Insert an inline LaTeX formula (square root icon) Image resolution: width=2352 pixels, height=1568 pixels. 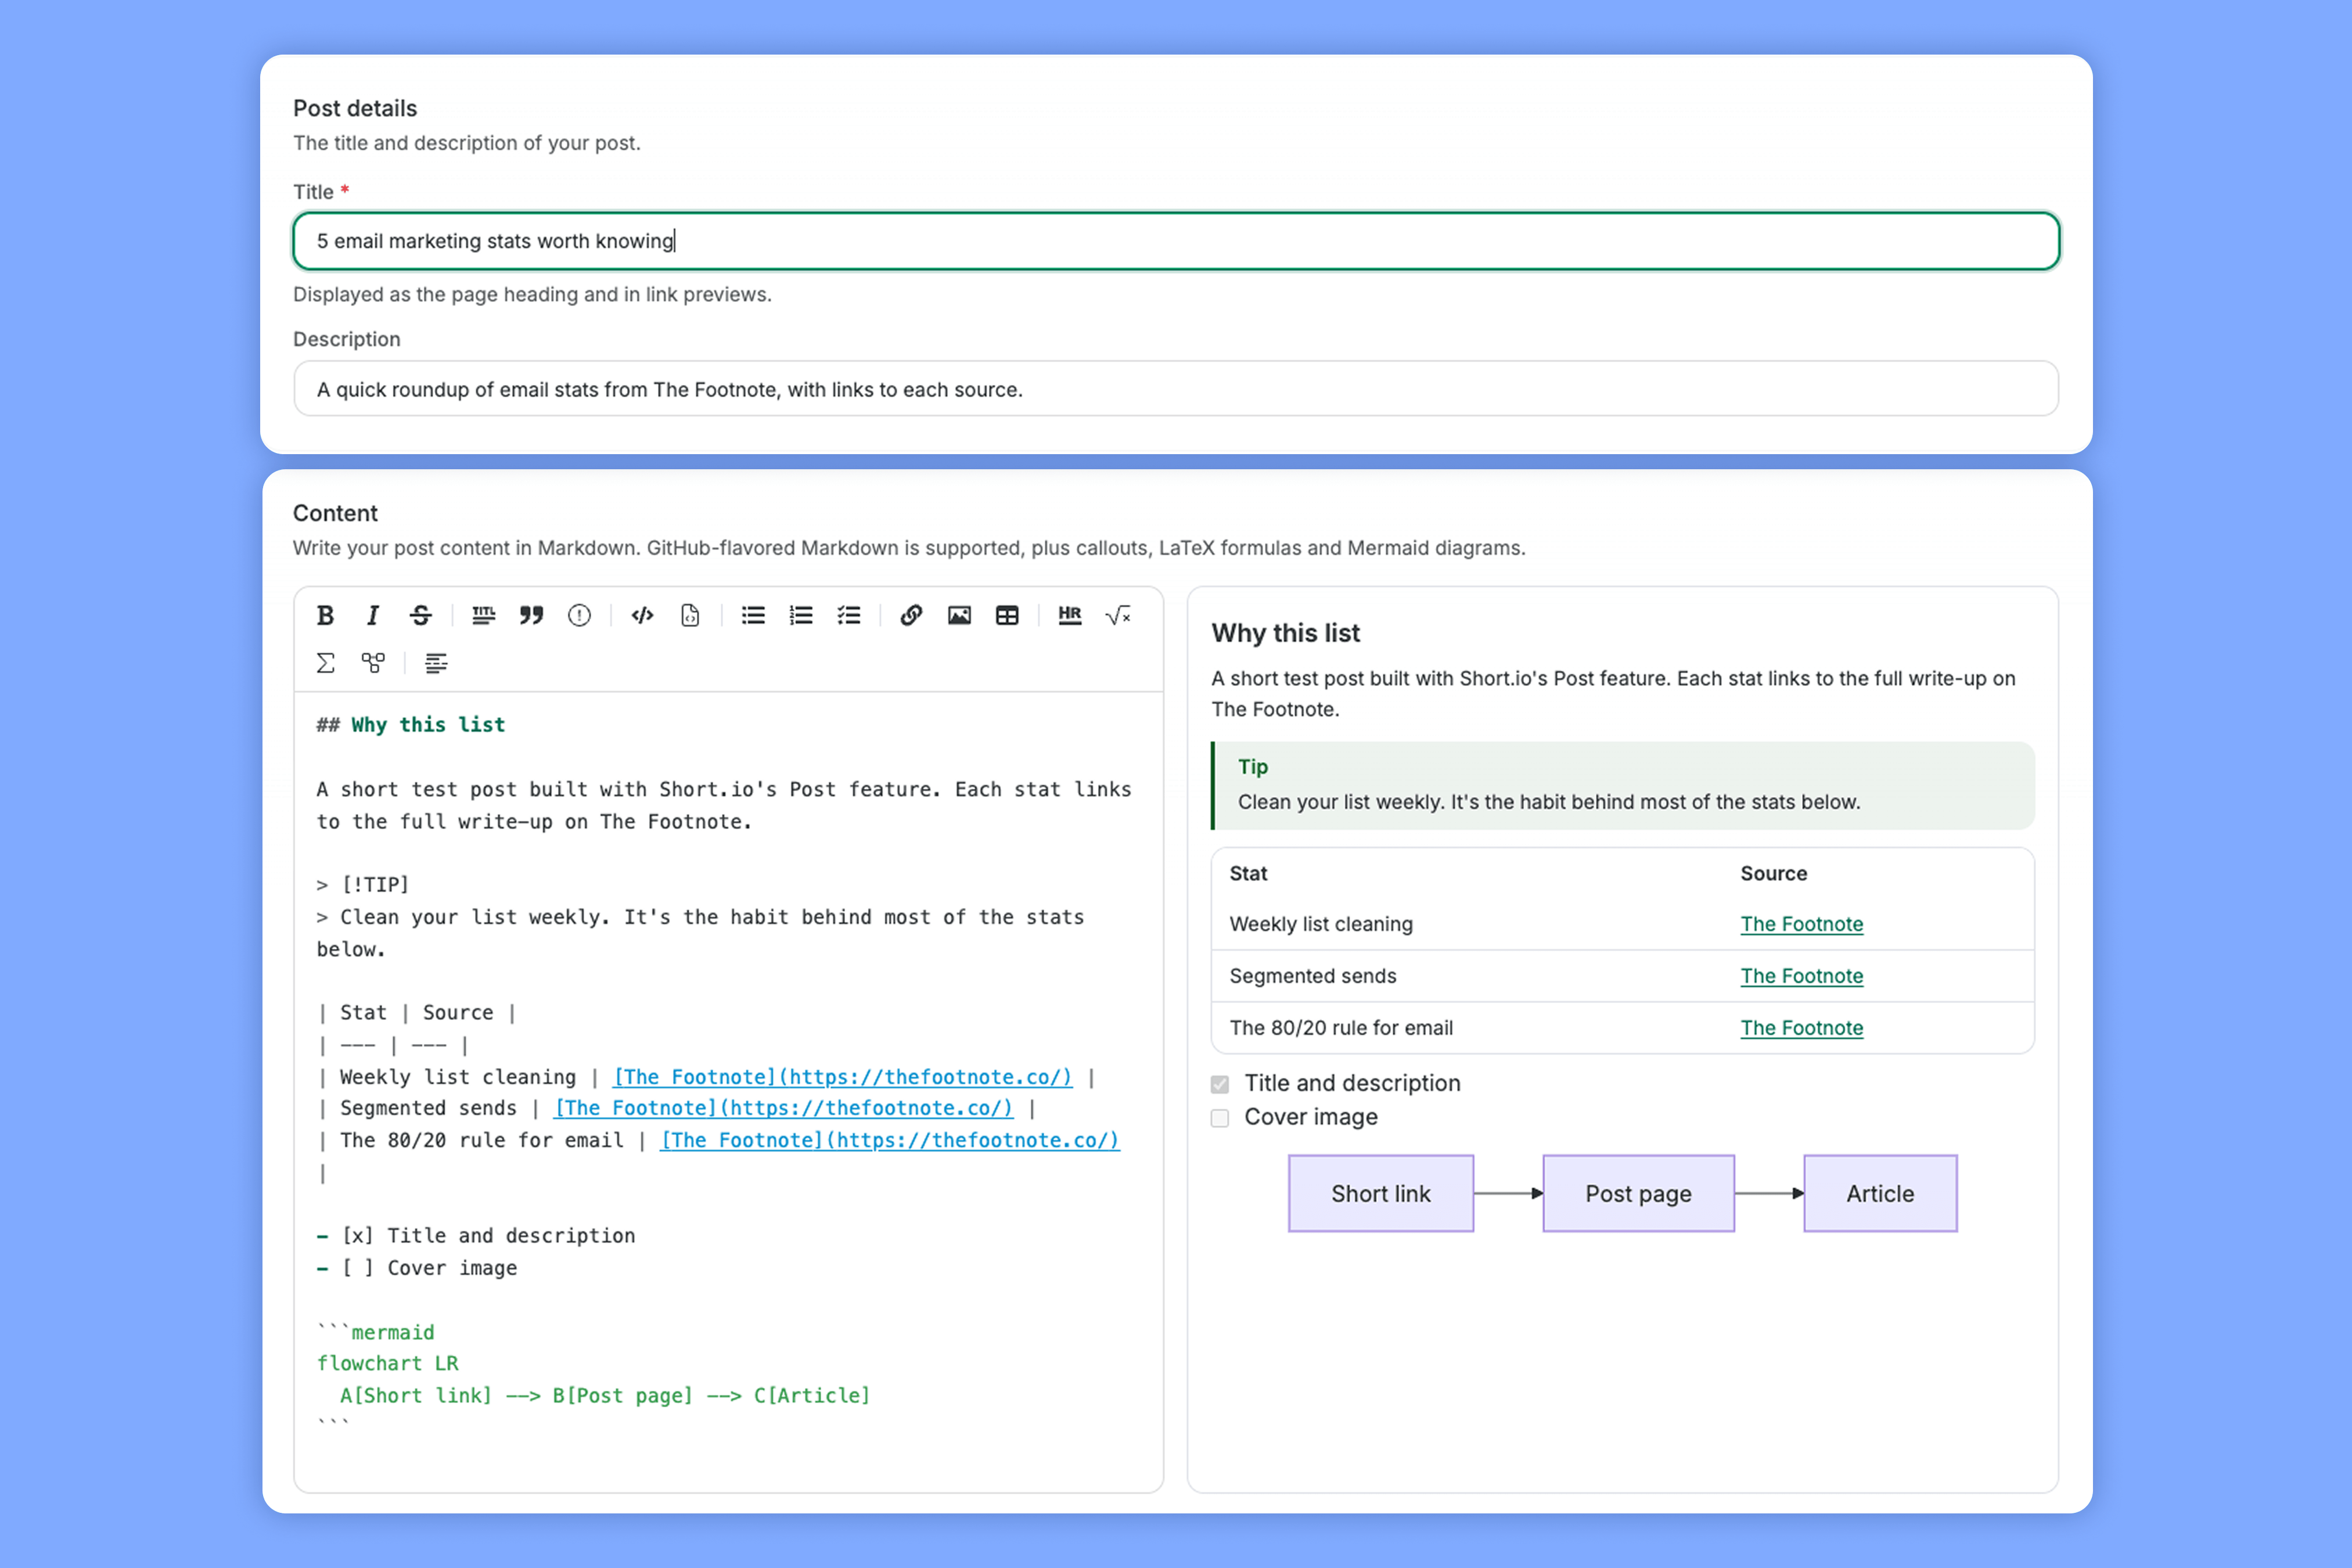(x=1118, y=615)
